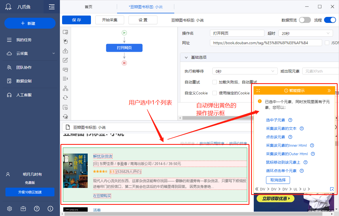Click the Octoparse octopus logo

pyautogui.click(x=9, y=7)
